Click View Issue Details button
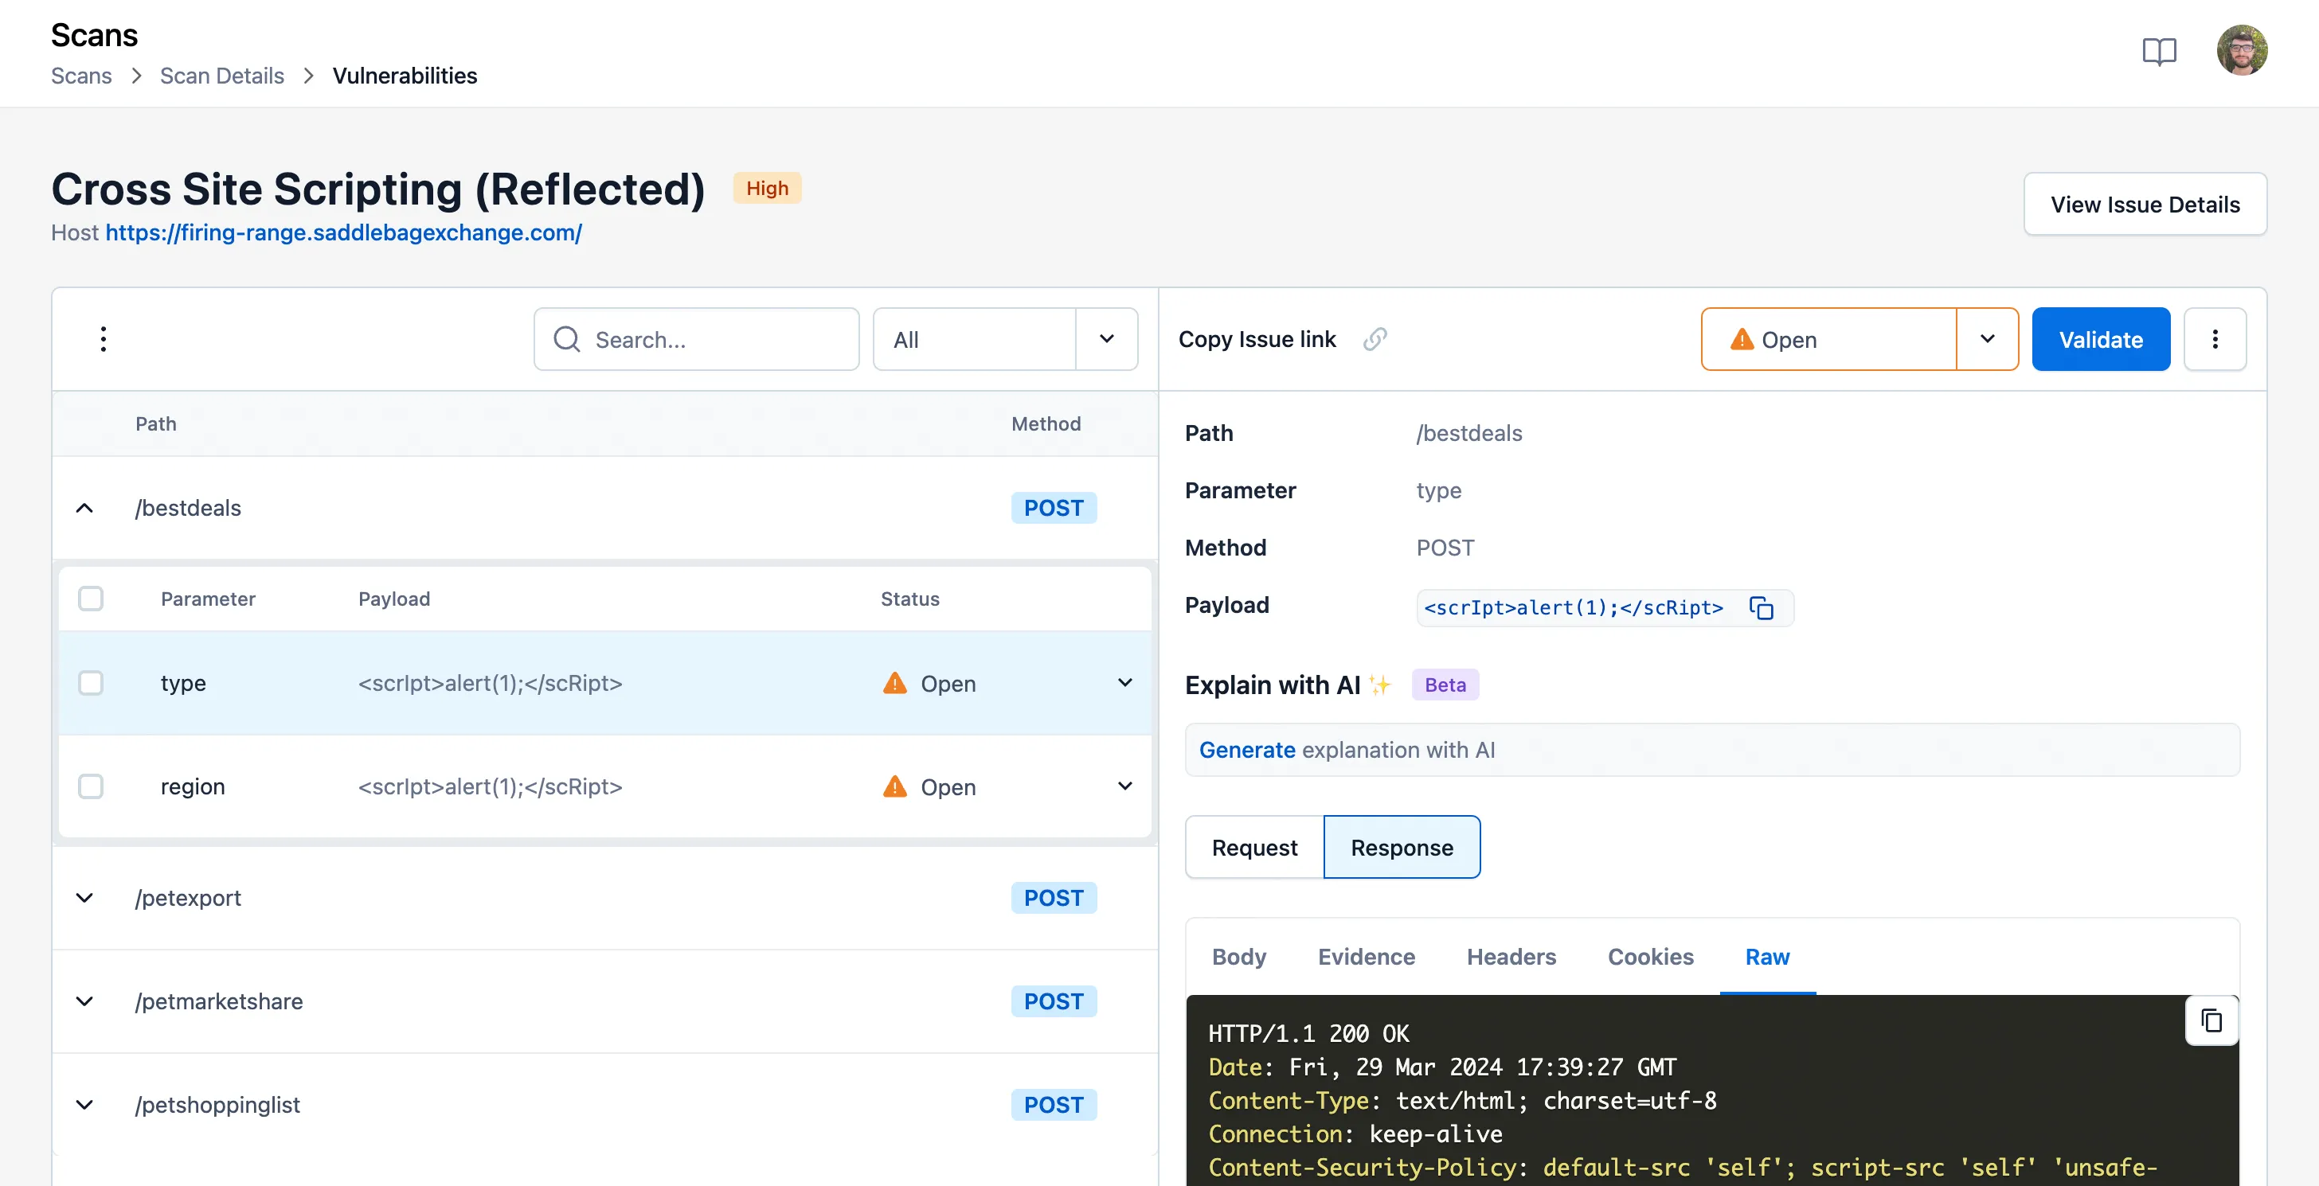This screenshot has height=1186, width=2319. coord(2145,205)
